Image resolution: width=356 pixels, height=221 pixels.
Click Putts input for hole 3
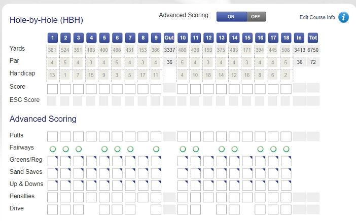(78, 136)
